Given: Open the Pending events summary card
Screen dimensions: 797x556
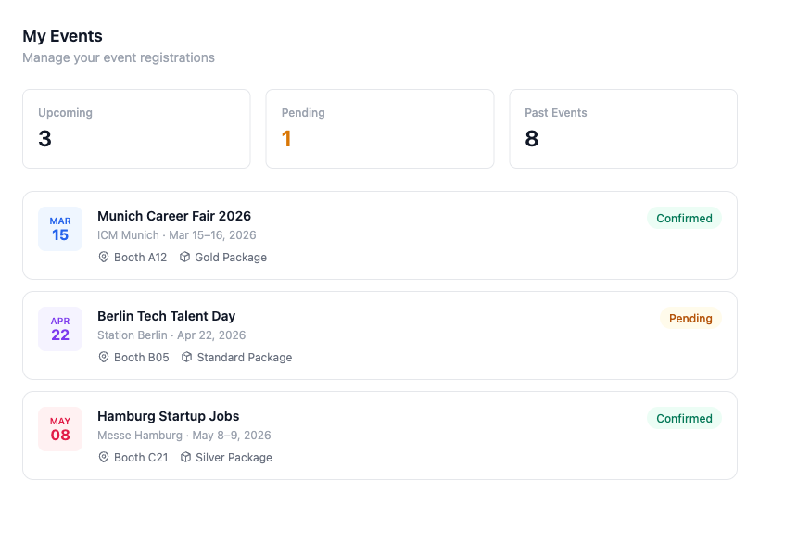Looking at the screenshot, I should click(380, 128).
